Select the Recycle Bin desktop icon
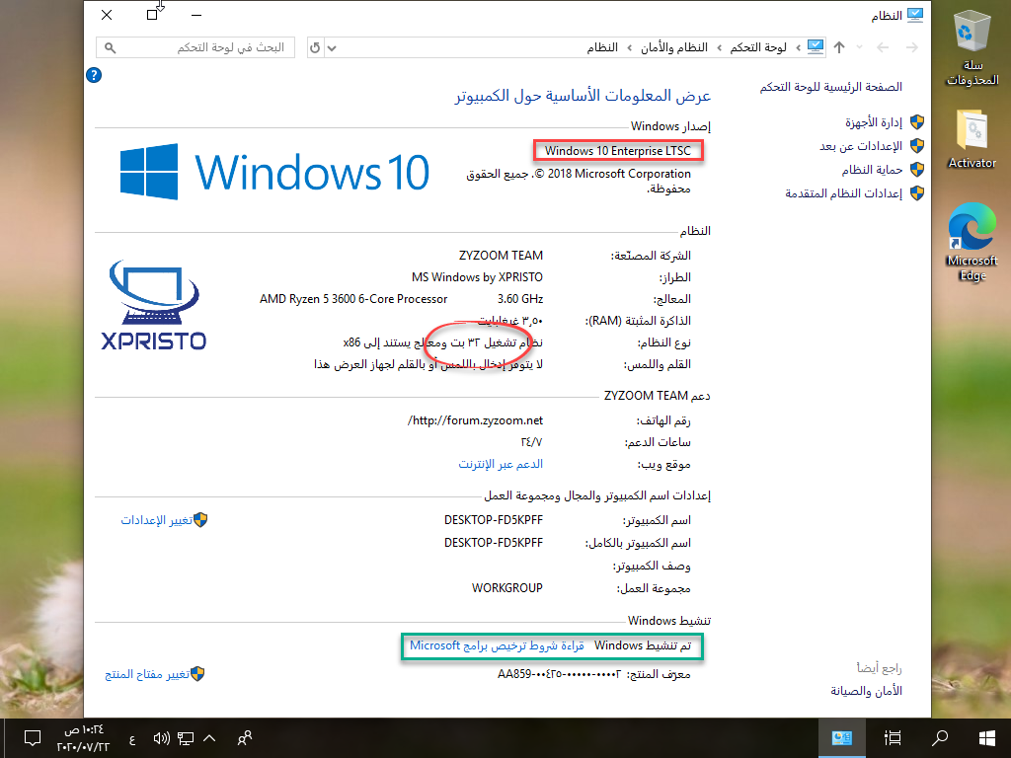The image size is (1011, 758). (x=972, y=48)
